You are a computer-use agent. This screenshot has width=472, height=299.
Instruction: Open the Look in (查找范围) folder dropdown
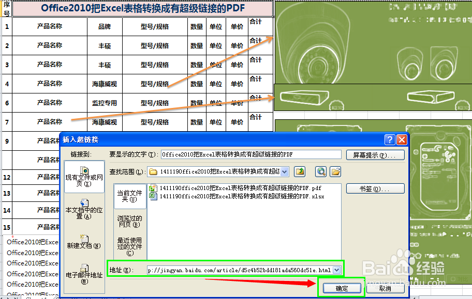[x=285, y=172]
